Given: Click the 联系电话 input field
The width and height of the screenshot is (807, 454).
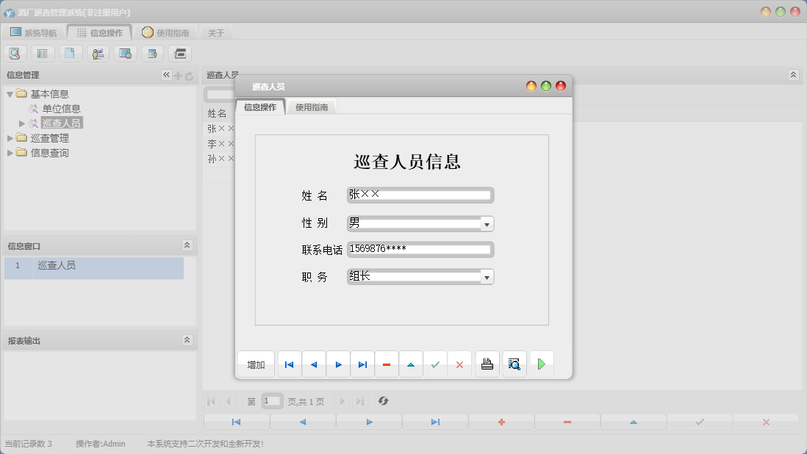Looking at the screenshot, I should click(420, 249).
